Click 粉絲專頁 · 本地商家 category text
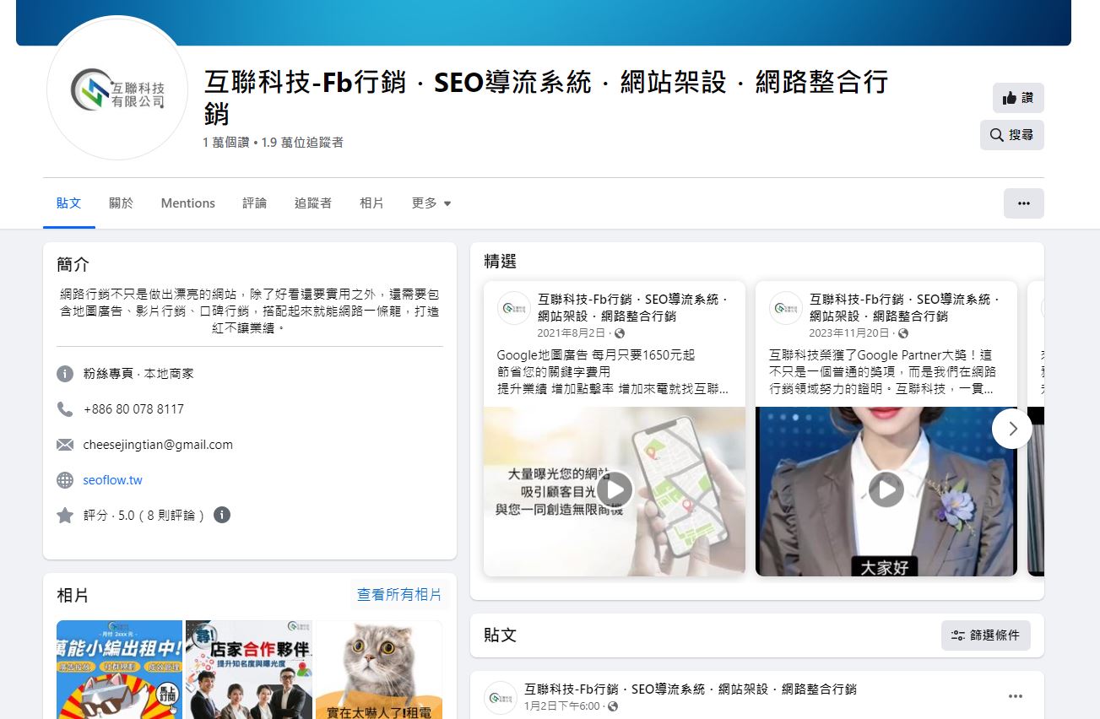This screenshot has width=1100, height=719. [138, 373]
